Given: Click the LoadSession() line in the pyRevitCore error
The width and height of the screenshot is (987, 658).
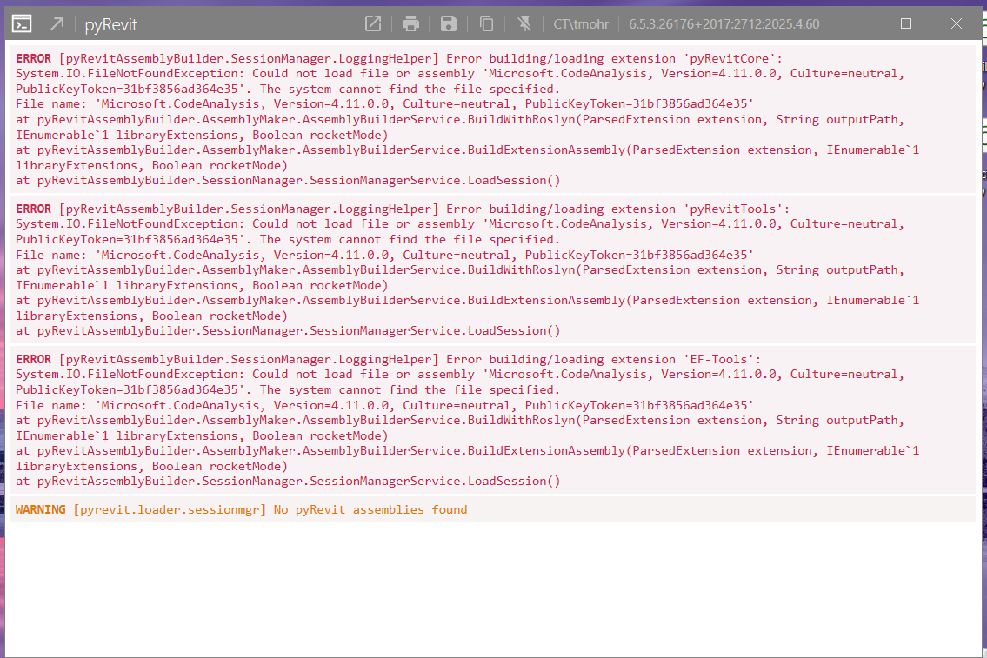Looking at the screenshot, I should tap(288, 181).
